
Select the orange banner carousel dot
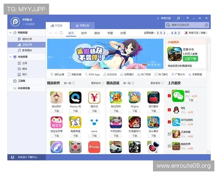point(145,65)
